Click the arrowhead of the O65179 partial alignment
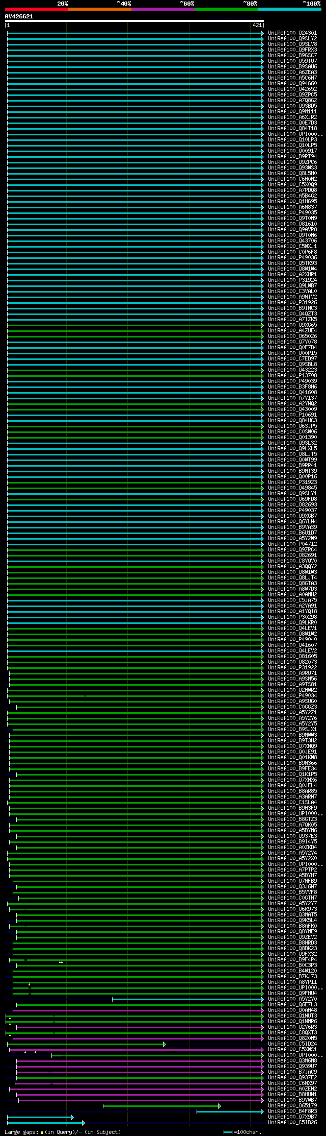The width and height of the screenshot is (326, 1136). (220, 1106)
